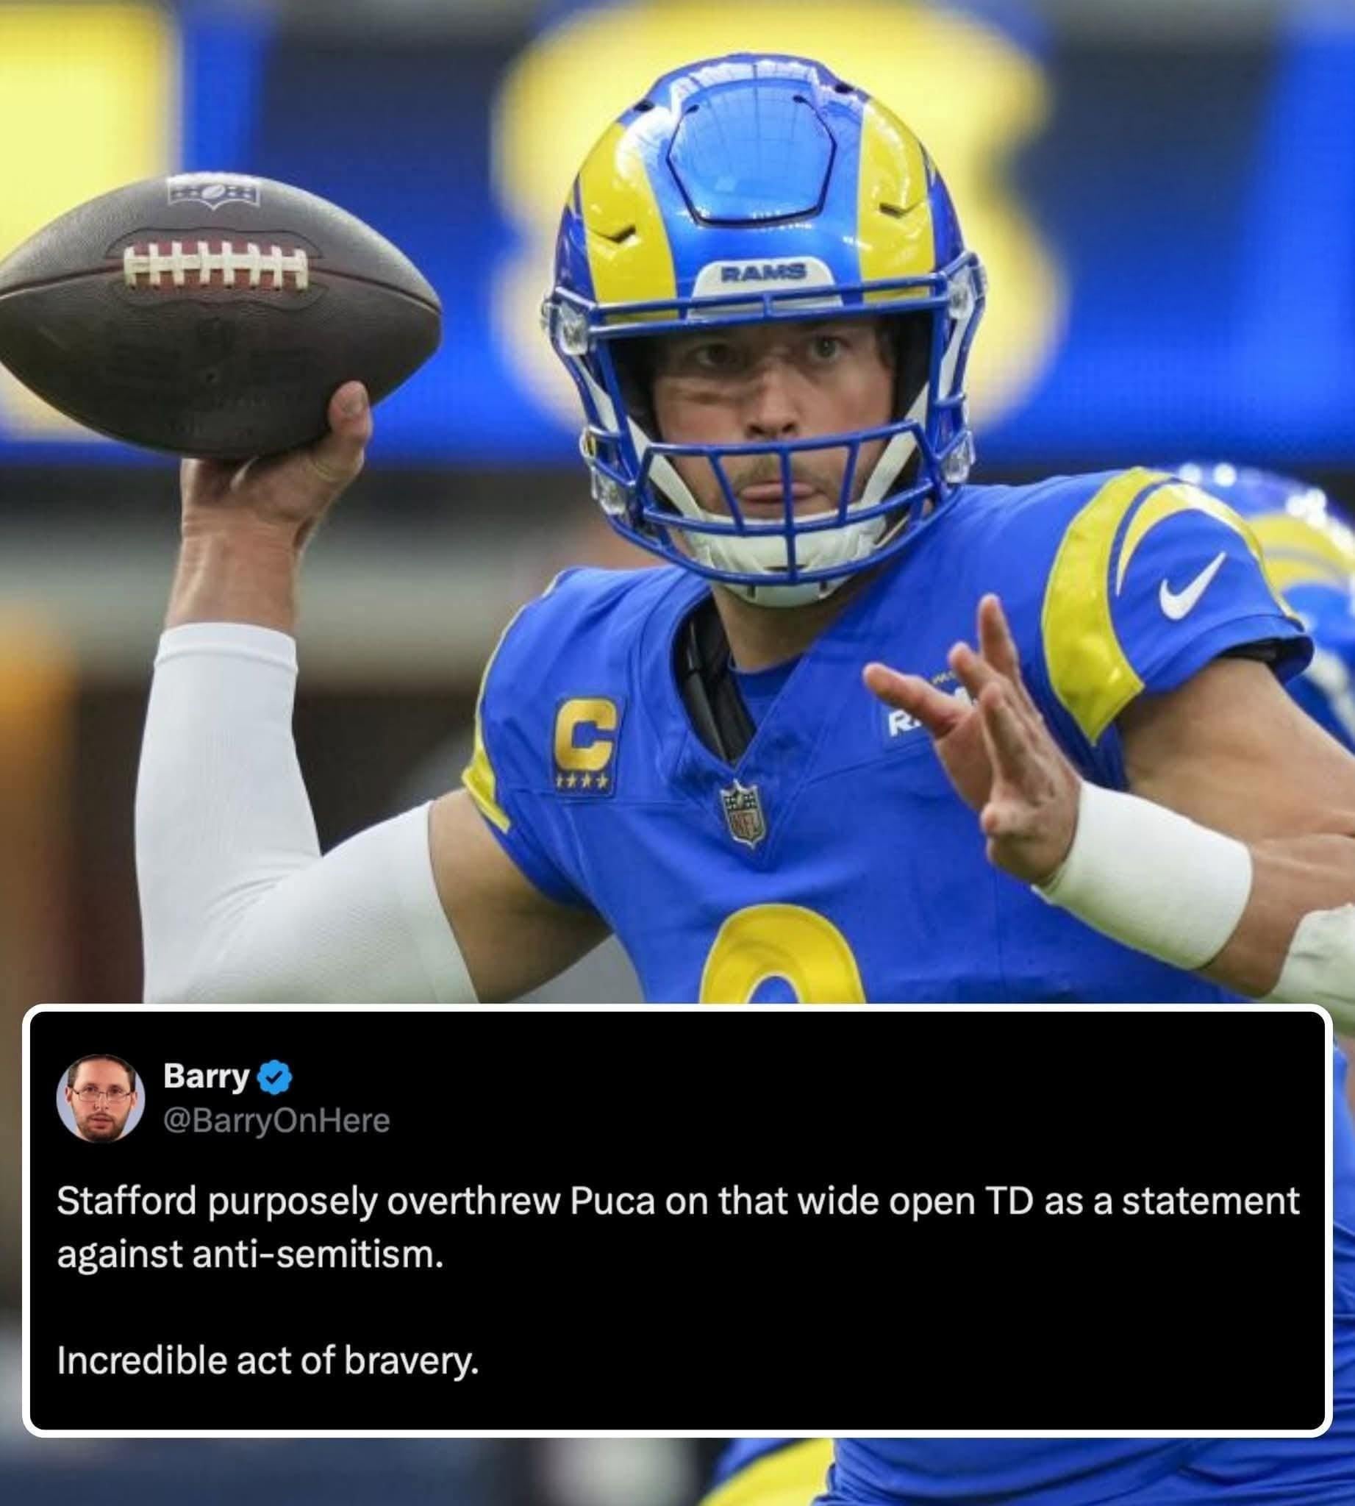The height and width of the screenshot is (1506, 1355).
Task: Click Barry's profile avatar photo
Action: [x=101, y=1097]
